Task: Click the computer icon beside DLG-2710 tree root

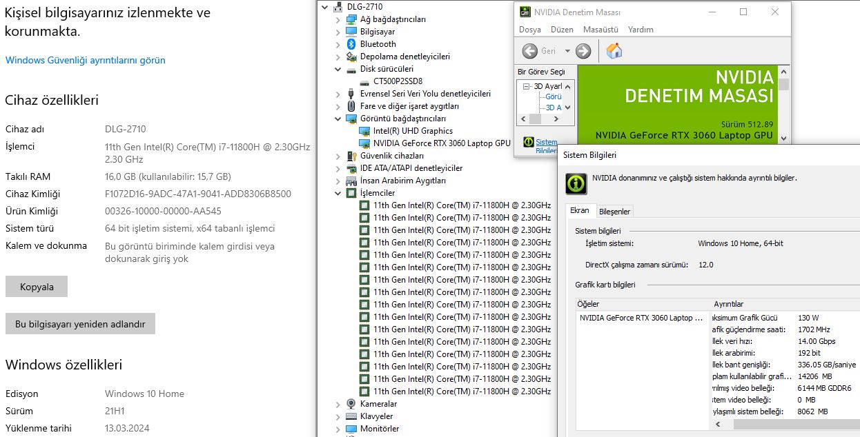Action: click(338, 7)
